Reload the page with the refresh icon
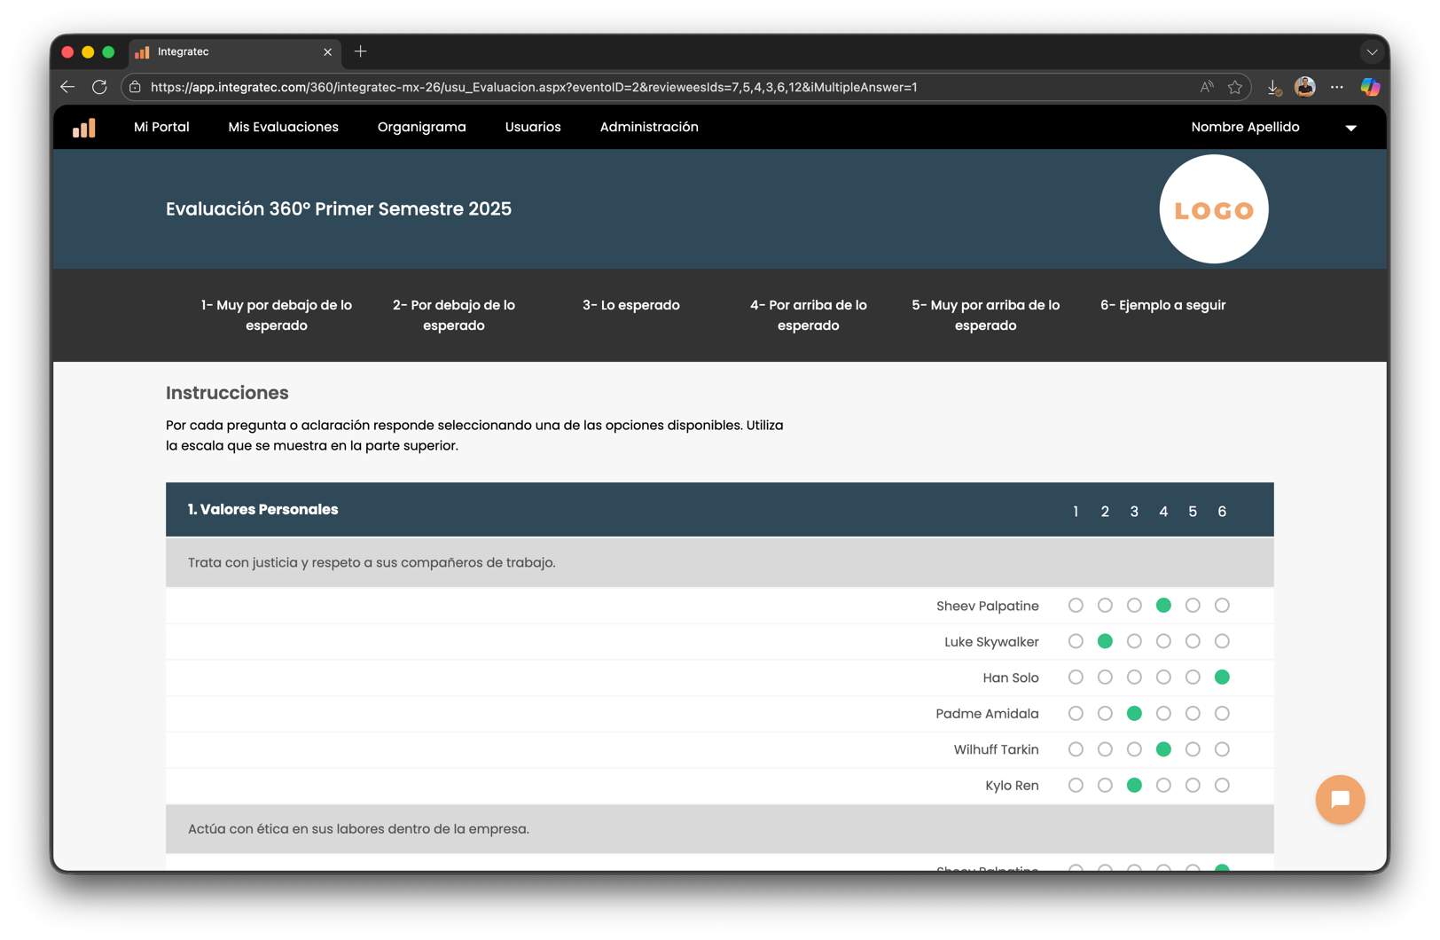Screen dimensions: 1440x940 point(99,87)
